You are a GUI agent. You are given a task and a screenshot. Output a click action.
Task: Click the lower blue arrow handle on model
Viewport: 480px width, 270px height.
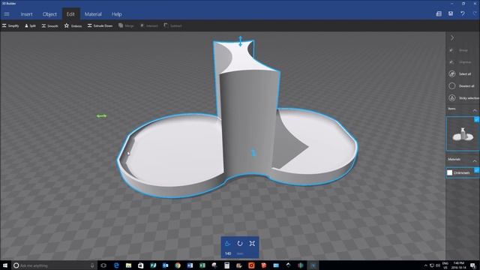pos(253,152)
